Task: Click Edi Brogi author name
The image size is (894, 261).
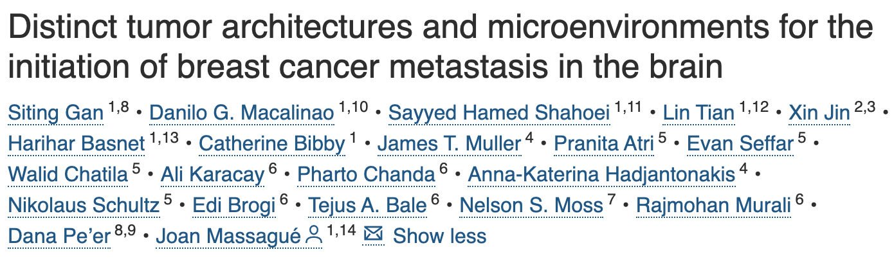Action: [x=234, y=205]
